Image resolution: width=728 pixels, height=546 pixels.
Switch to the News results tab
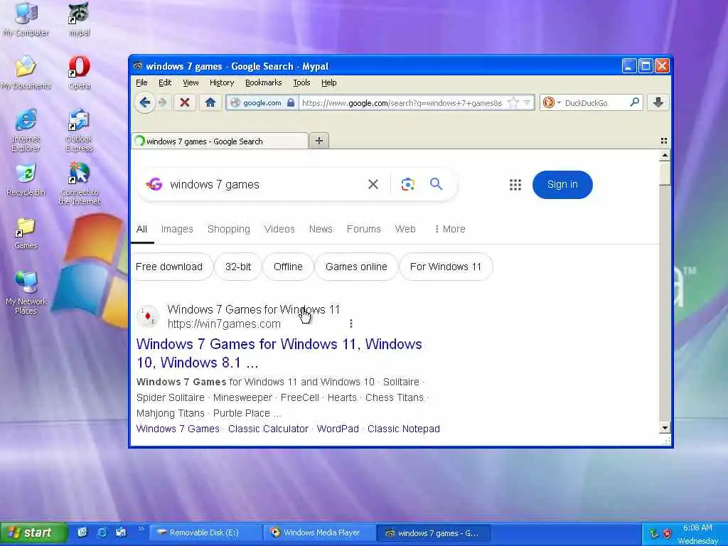[x=321, y=229]
